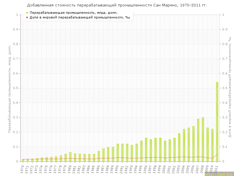
Task: Click the bar for year 2009
Action: 208,144
